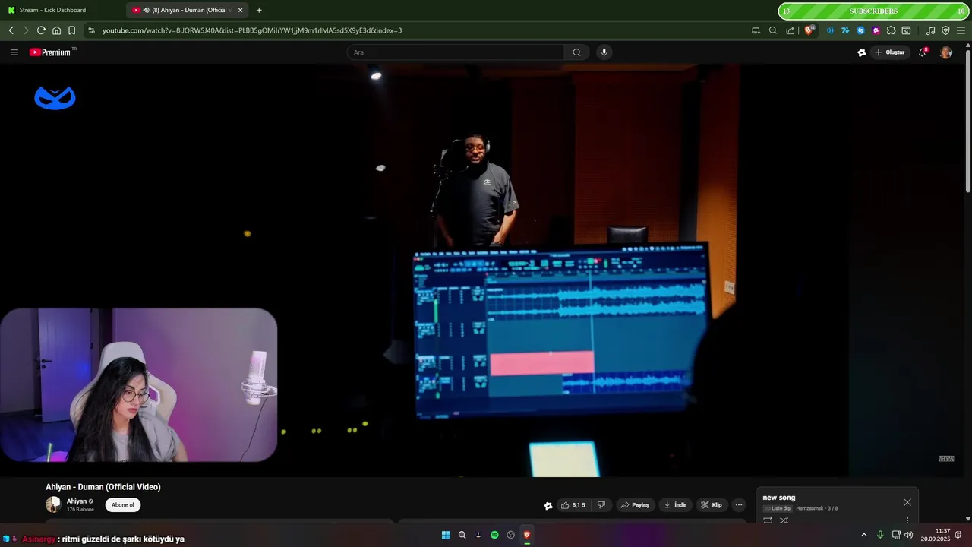Open the Brave VPN shield icon

coord(945,30)
